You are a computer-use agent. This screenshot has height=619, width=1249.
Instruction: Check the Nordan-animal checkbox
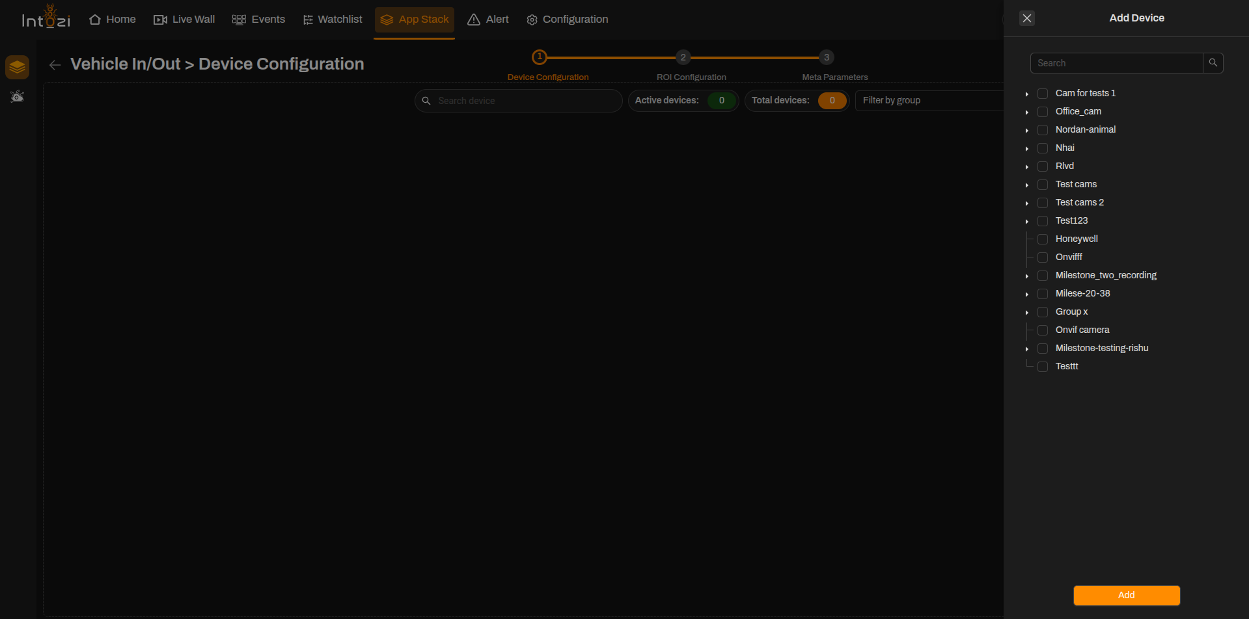1043,130
